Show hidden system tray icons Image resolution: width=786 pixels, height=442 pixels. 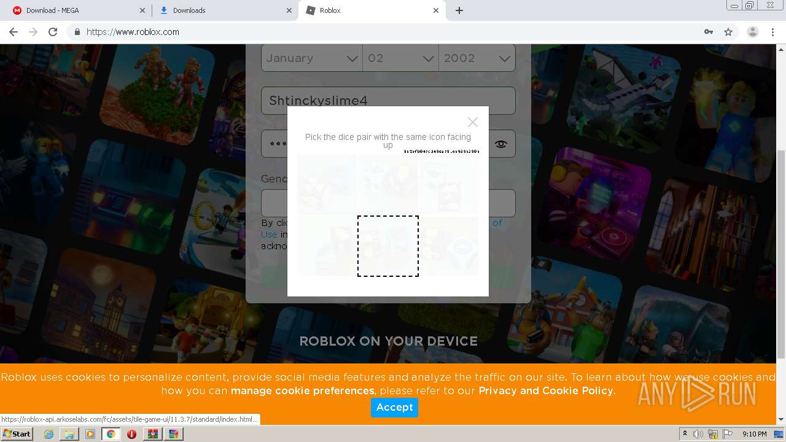(685, 433)
